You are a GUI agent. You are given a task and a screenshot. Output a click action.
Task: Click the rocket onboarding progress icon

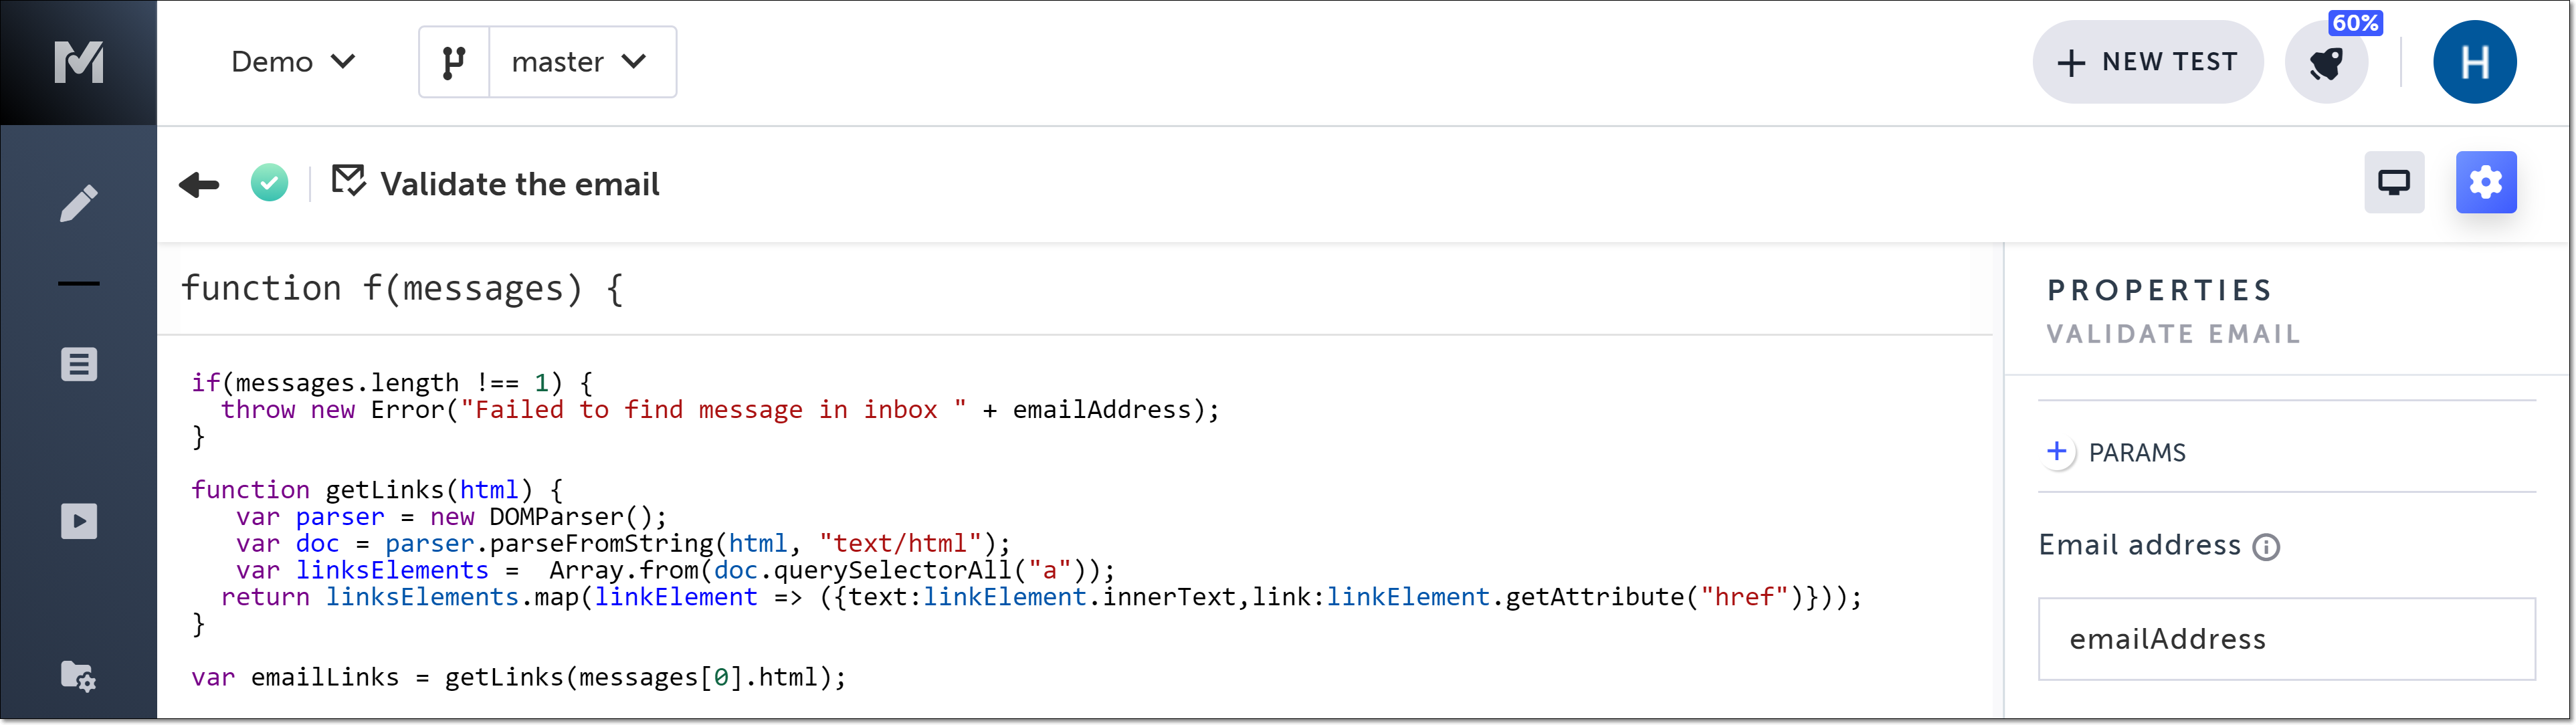coord(2326,63)
